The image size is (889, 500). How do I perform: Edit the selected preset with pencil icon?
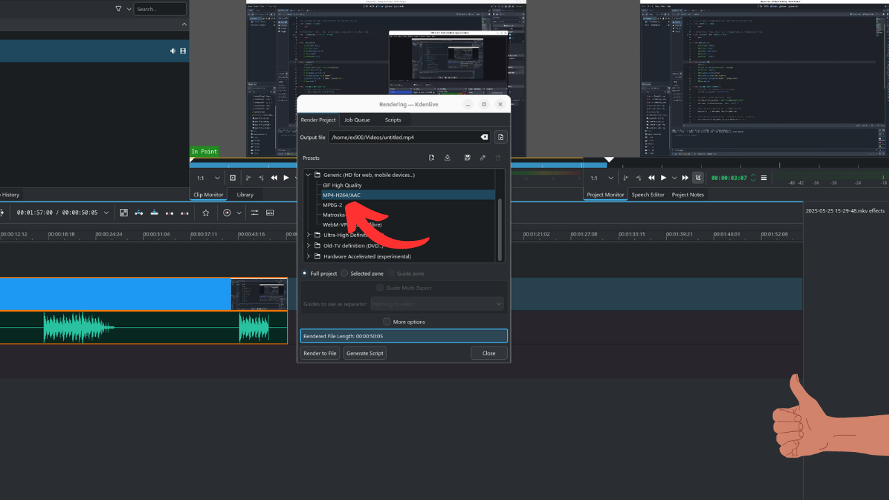tap(483, 158)
